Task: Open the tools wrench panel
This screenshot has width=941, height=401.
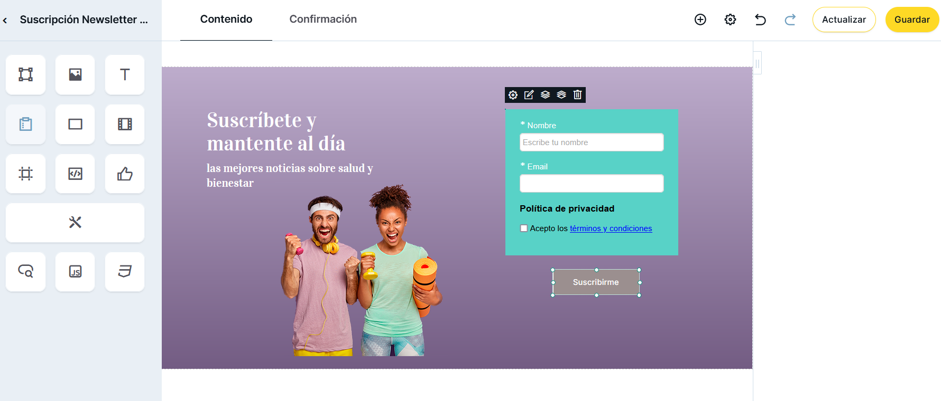Action: click(x=75, y=223)
